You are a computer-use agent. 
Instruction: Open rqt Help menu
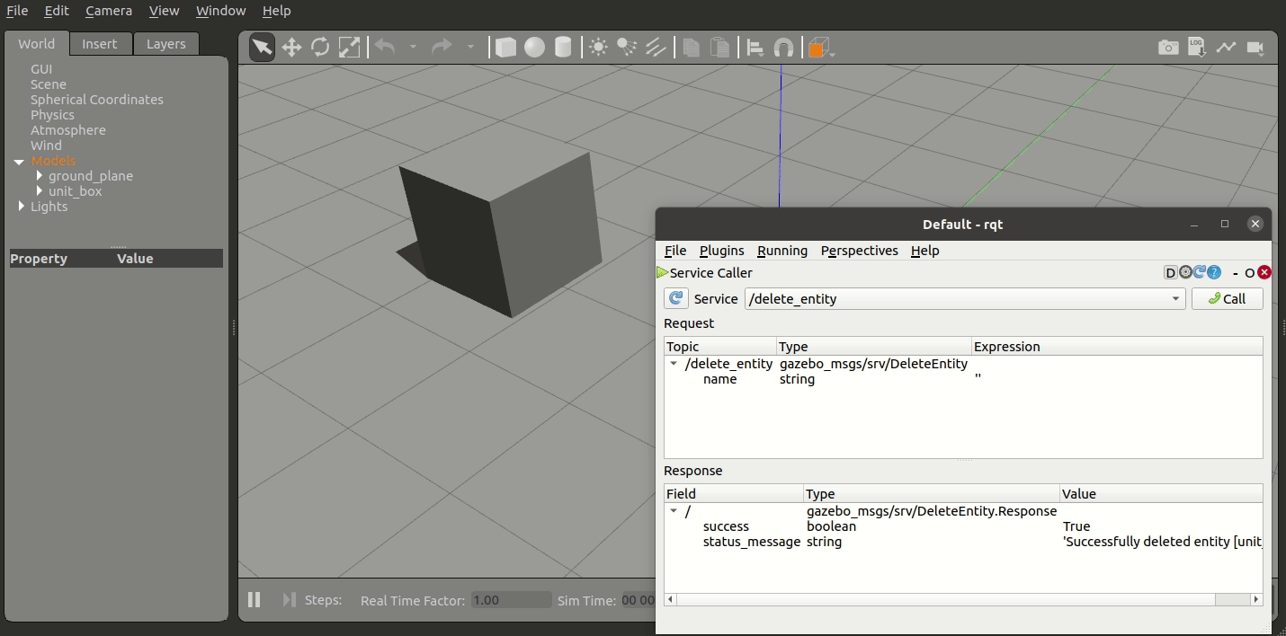tap(924, 251)
